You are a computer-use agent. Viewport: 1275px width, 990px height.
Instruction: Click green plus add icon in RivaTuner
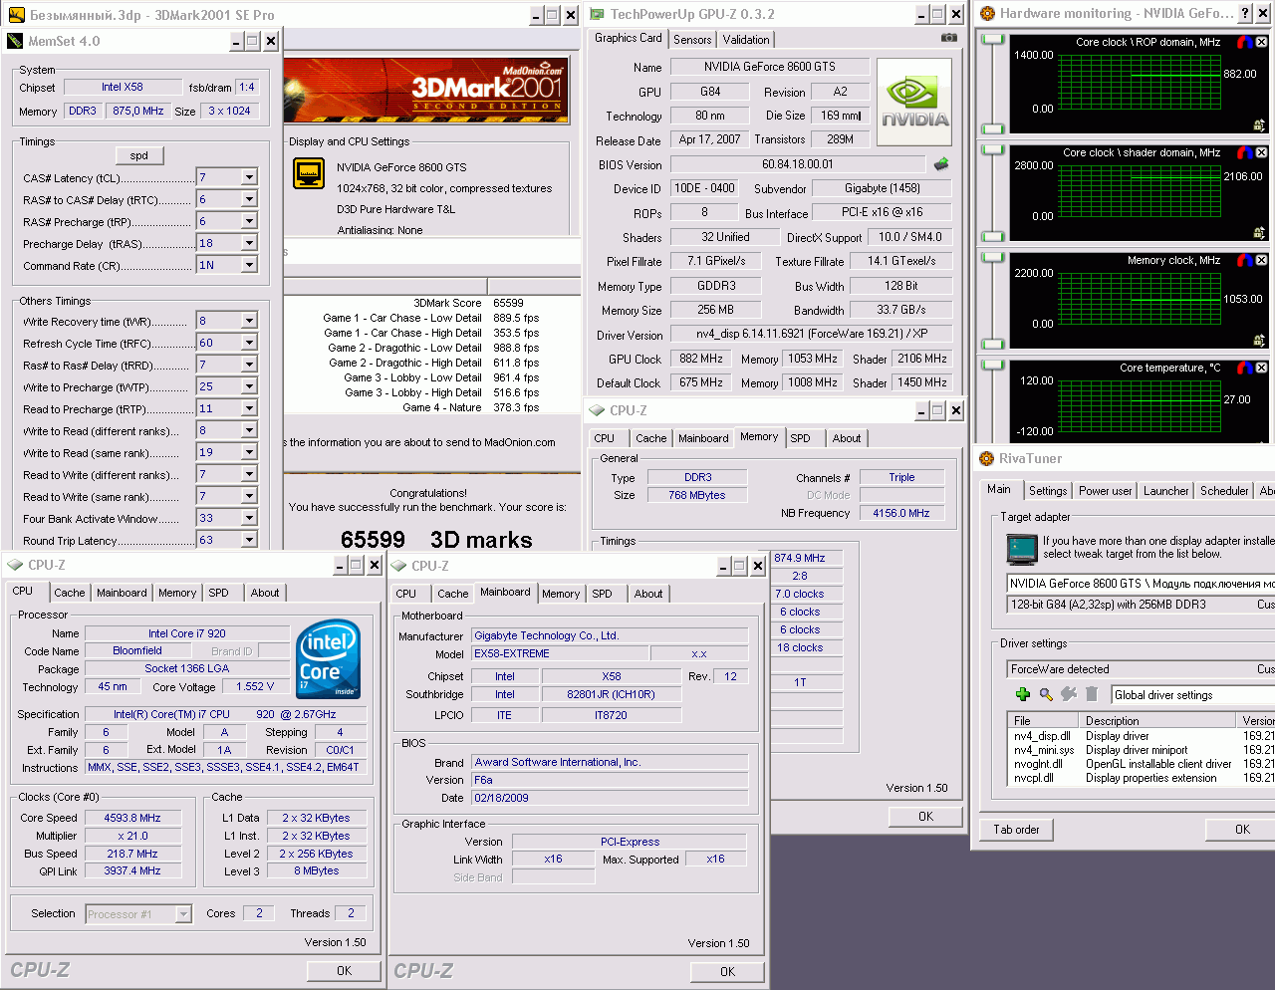point(1022,694)
